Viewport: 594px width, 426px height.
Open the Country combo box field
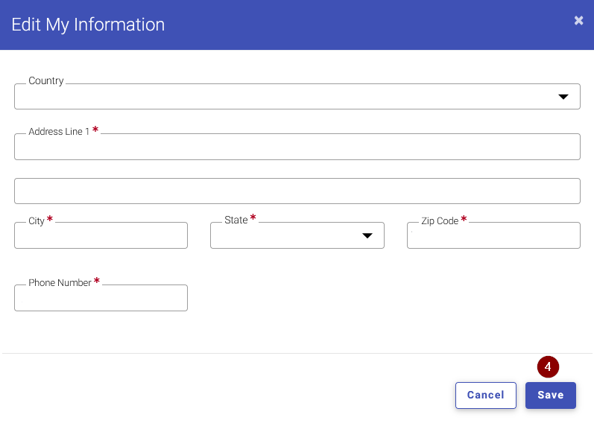tap(297, 97)
